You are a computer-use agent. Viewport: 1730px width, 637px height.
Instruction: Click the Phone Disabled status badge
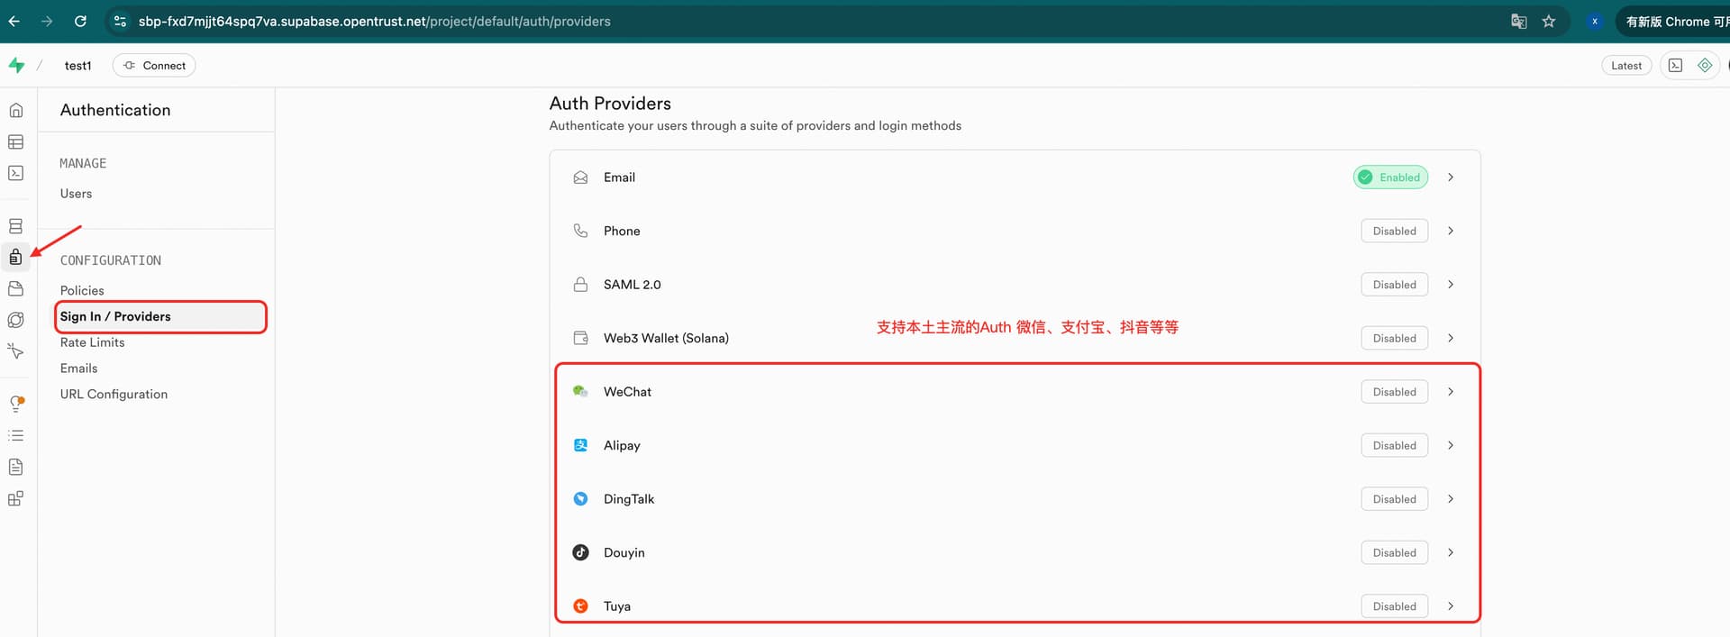coord(1394,231)
